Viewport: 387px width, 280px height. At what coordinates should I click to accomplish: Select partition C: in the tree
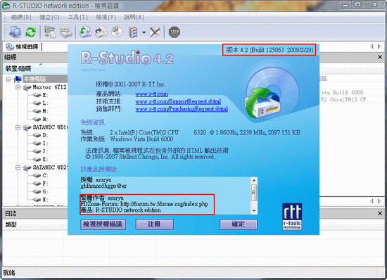click(46, 175)
